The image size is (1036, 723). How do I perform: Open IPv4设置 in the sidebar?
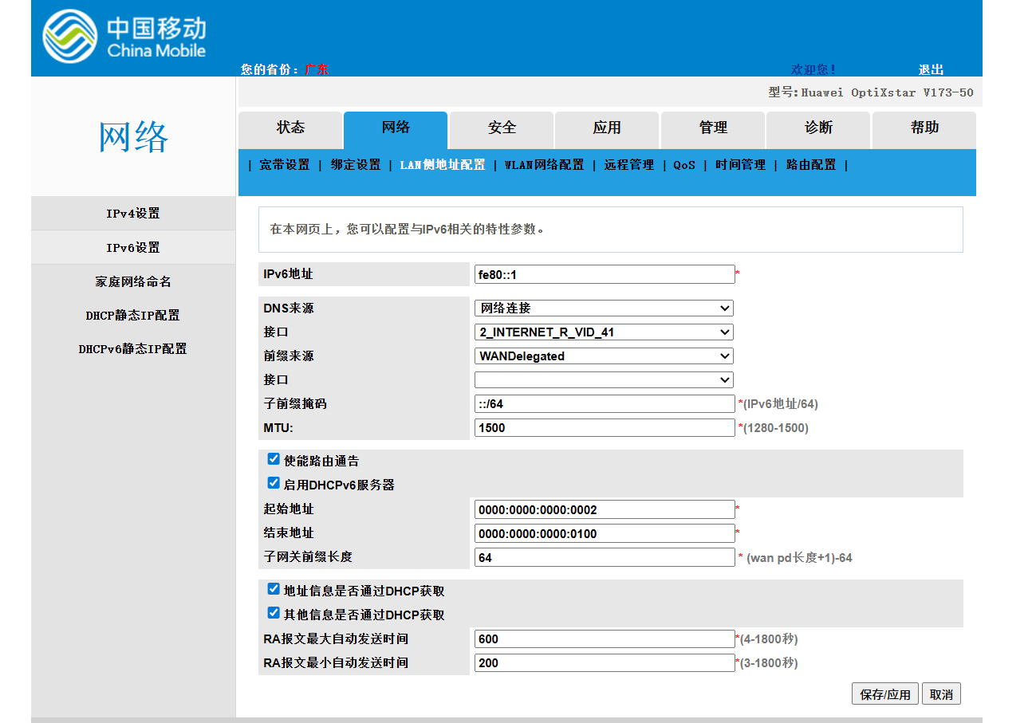point(133,214)
